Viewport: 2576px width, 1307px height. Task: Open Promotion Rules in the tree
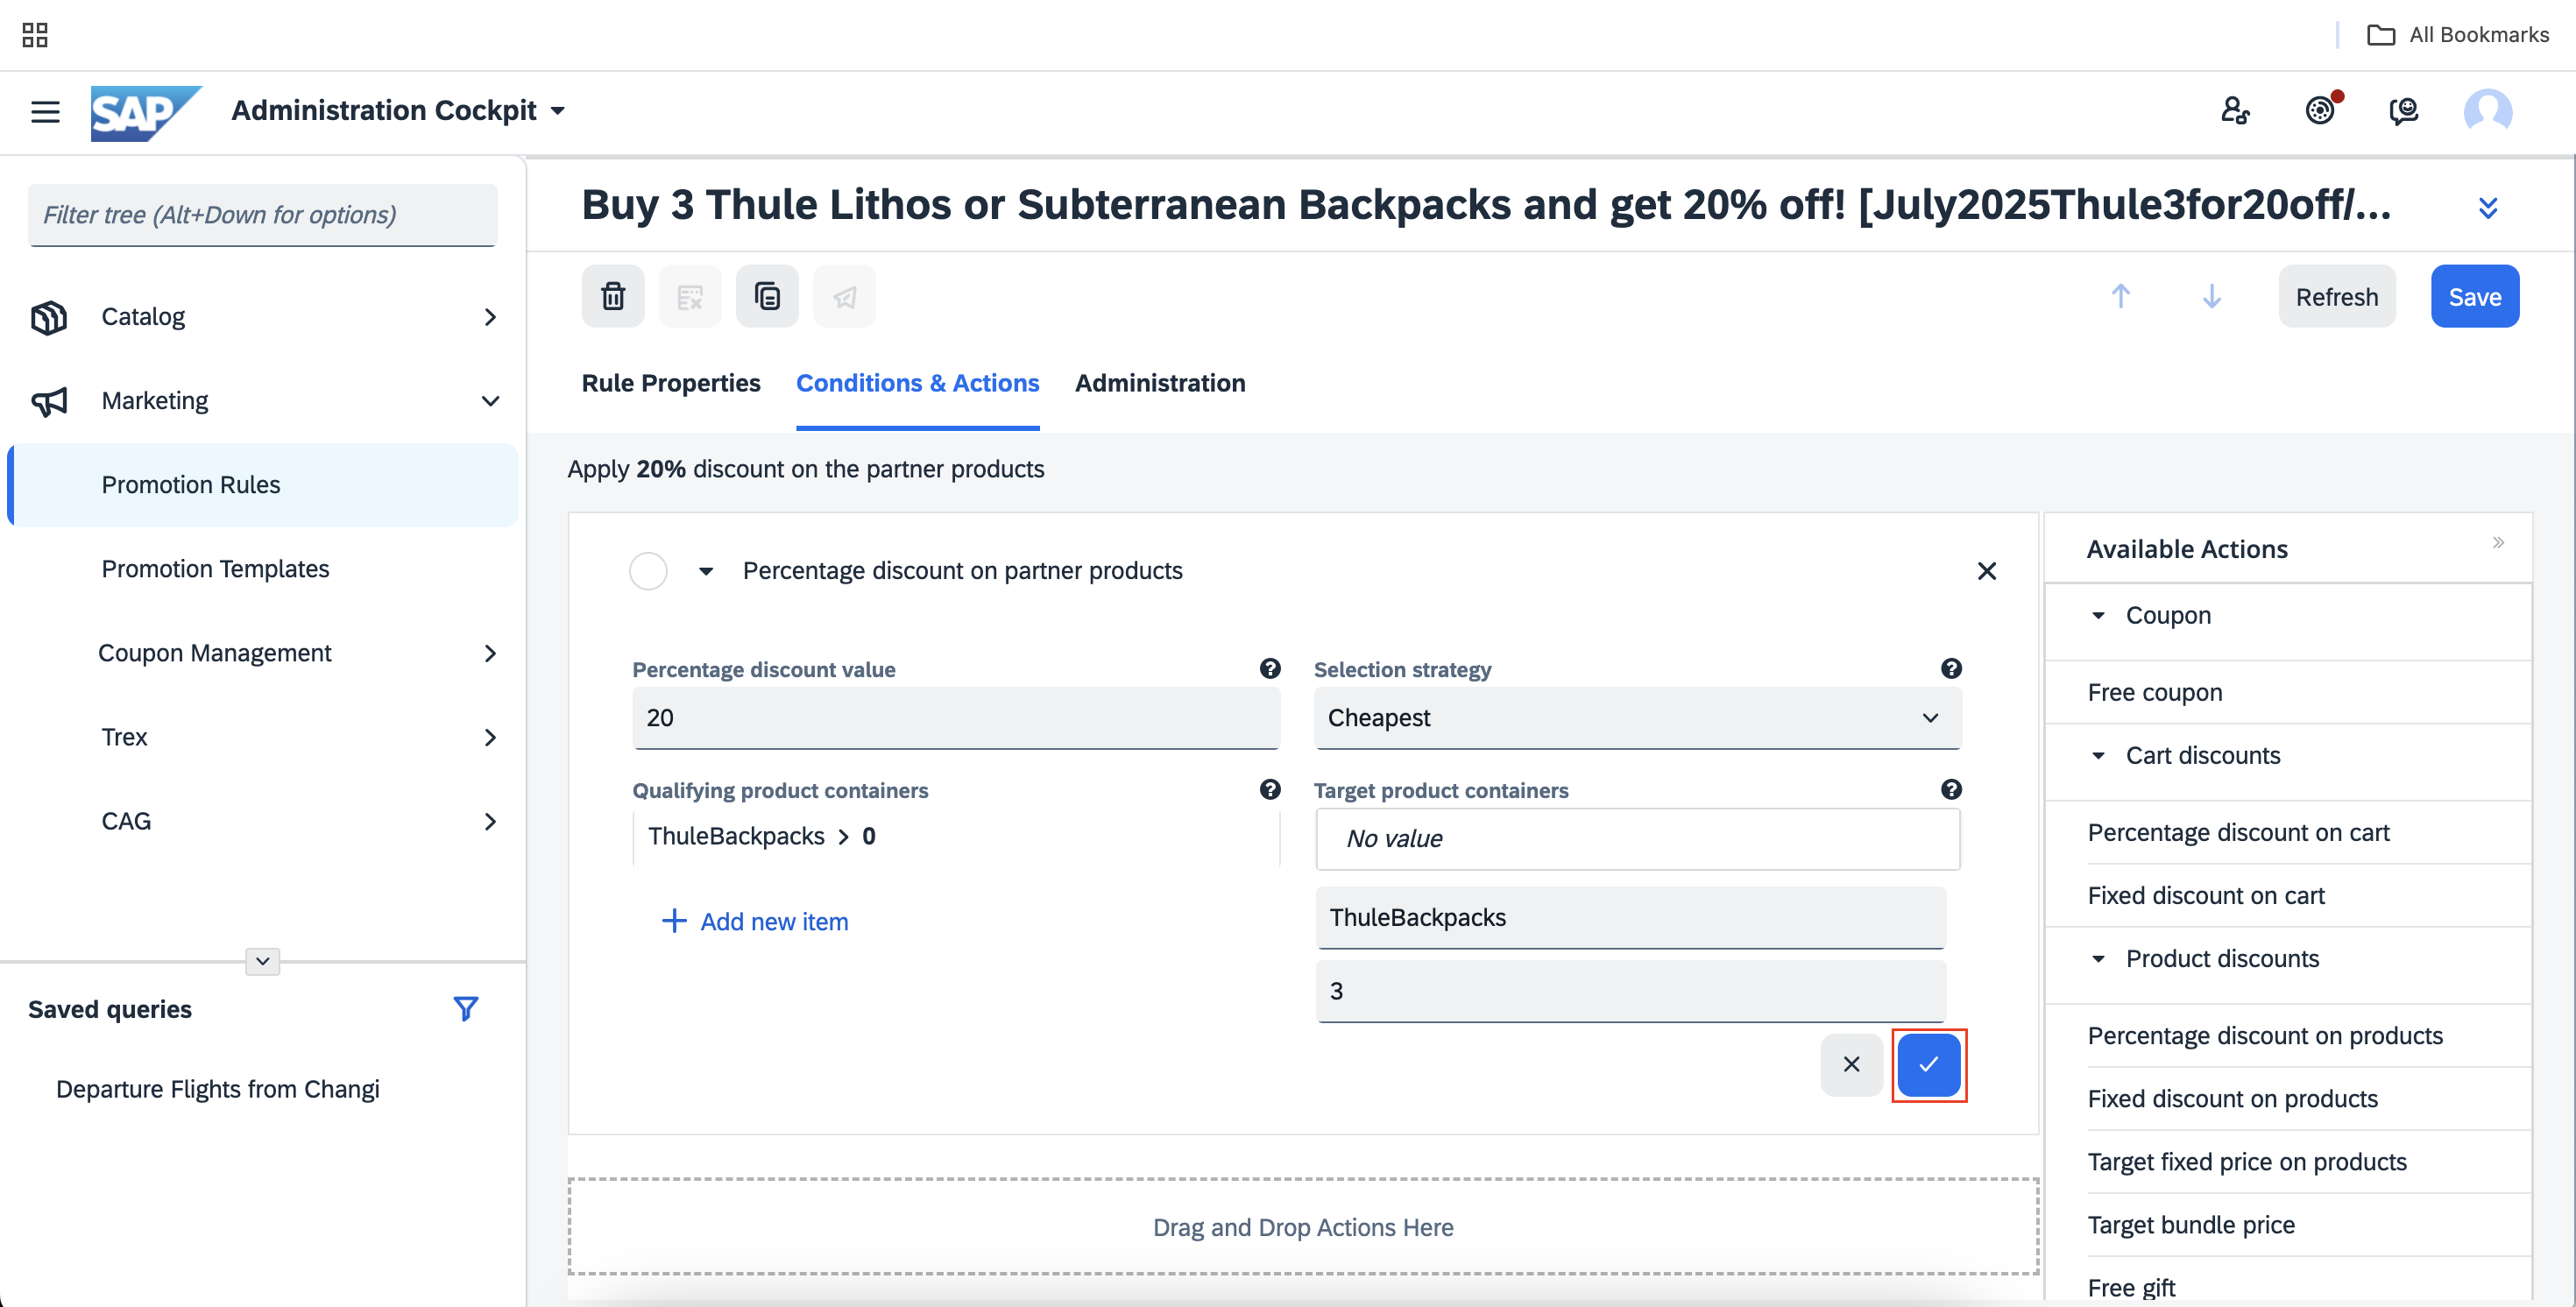click(x=263, y=485)
